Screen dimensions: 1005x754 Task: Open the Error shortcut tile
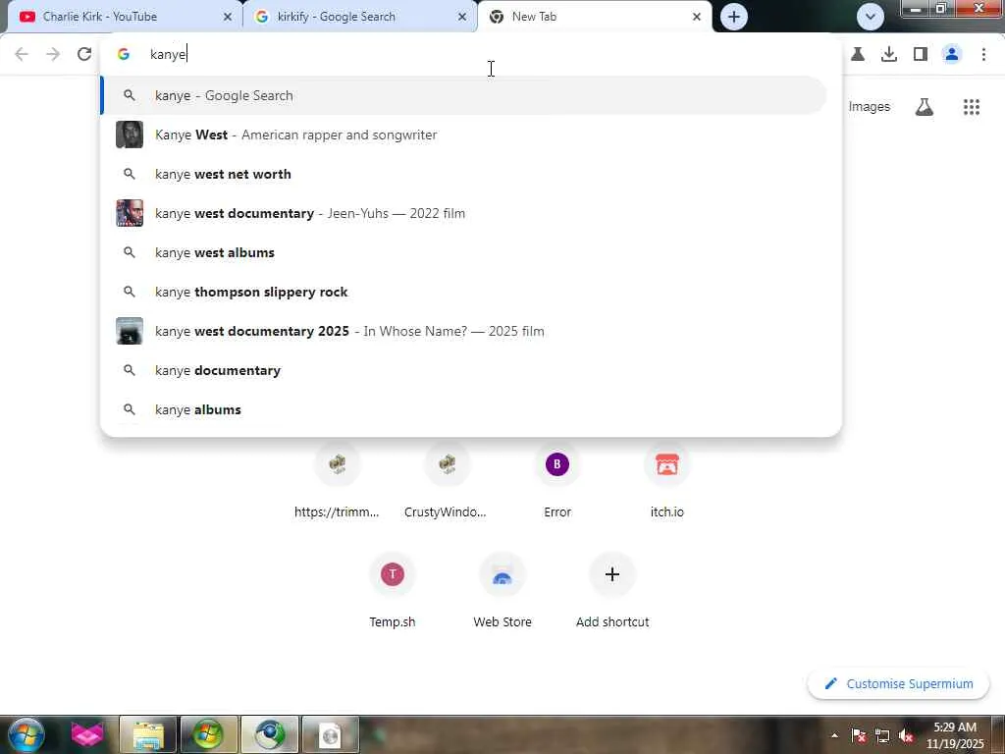click(557, 483)
